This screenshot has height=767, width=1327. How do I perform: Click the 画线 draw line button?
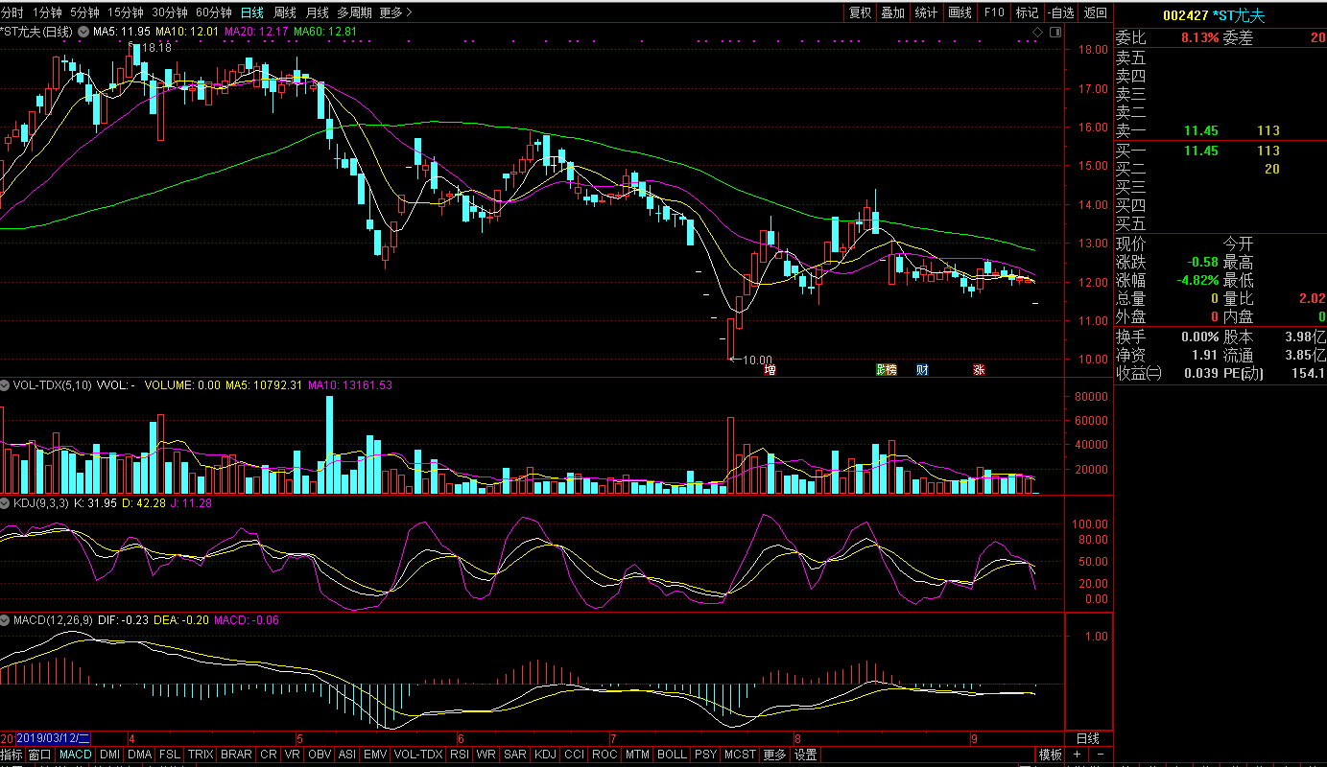tap(960, 12)
